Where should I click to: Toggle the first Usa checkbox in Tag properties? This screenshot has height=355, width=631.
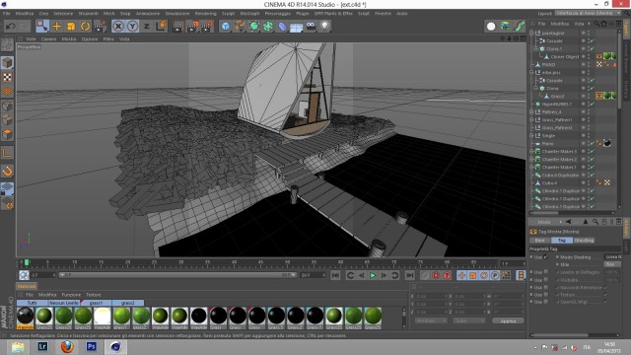point(545,256)
